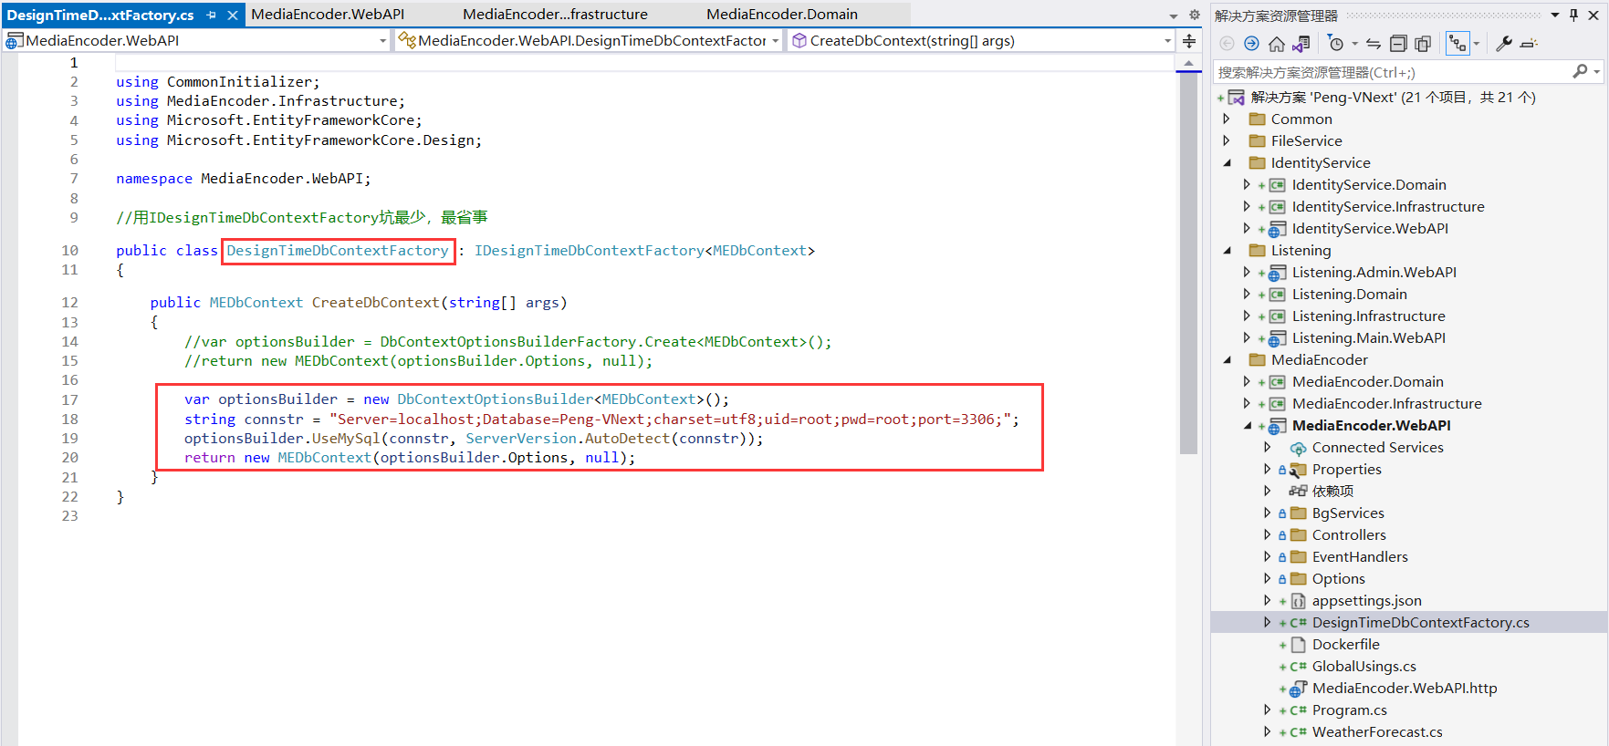Select the EventHandlers folder

(1359, 556)
